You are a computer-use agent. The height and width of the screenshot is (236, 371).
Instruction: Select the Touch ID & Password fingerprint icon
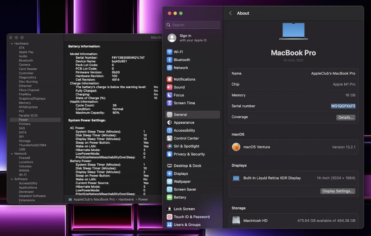169,217
